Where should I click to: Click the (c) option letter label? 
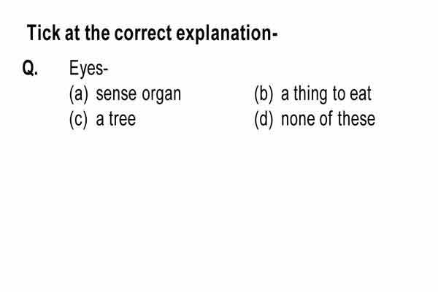[78, 120]
